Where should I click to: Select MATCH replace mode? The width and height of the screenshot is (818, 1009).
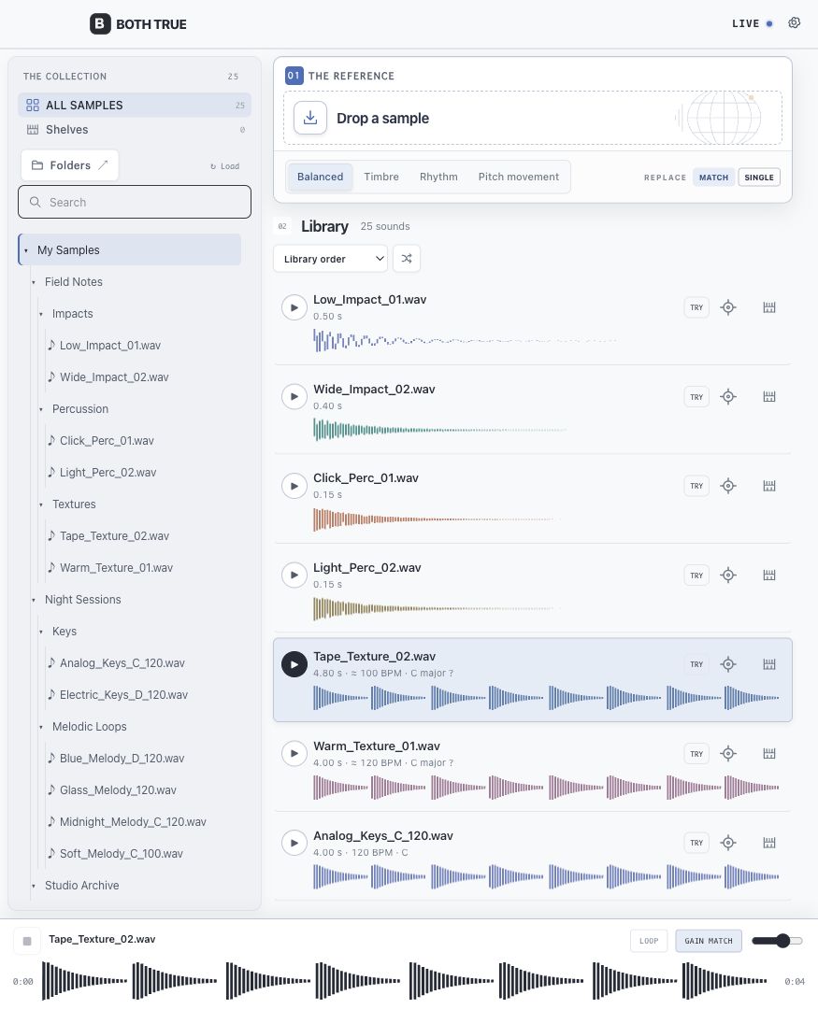(x=713, y=178)
